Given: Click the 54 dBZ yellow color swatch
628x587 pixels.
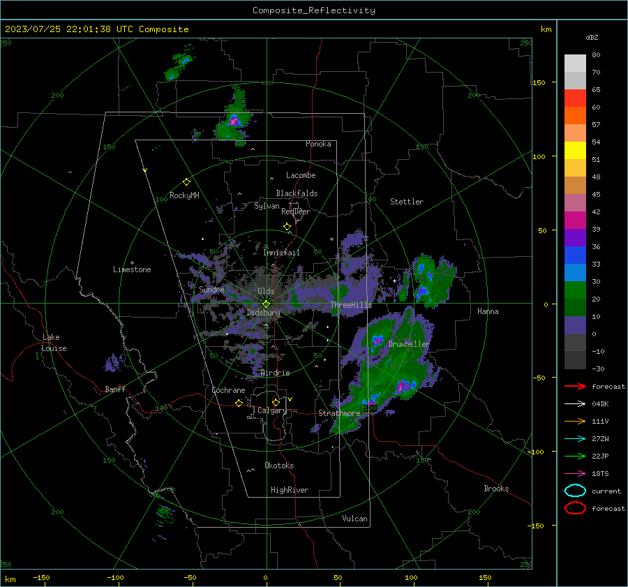Looking at the screenshot, I should 575,150.
